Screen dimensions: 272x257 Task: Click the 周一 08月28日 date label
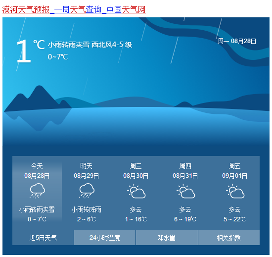tap(237, 41)
